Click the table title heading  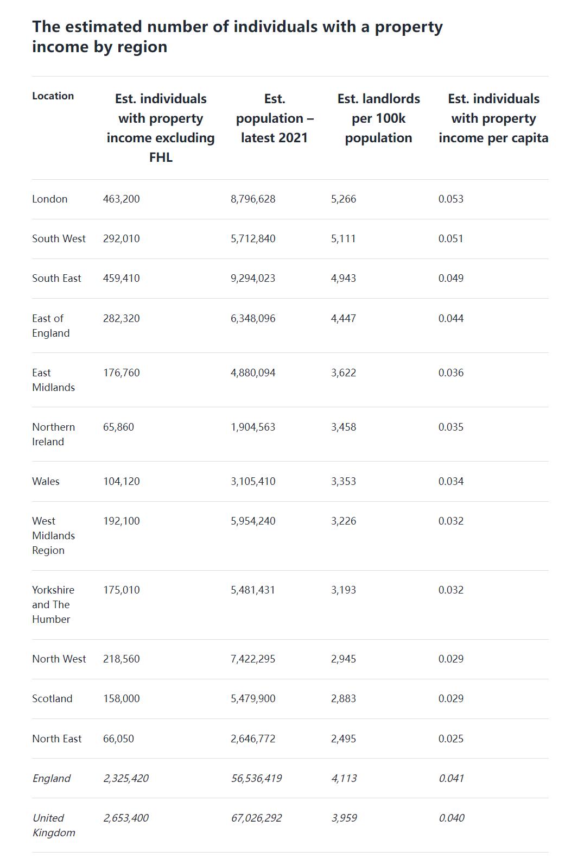pyautogui.click(x=237, y=36)
